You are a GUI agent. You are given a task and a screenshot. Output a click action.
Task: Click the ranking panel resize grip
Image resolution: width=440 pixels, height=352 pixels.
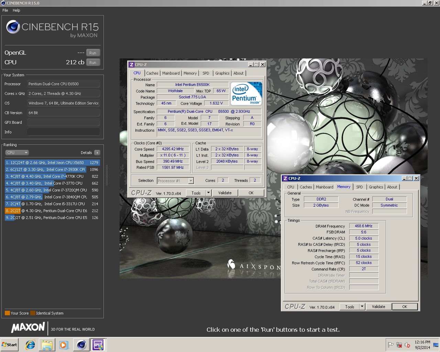[x=107, y=176]
